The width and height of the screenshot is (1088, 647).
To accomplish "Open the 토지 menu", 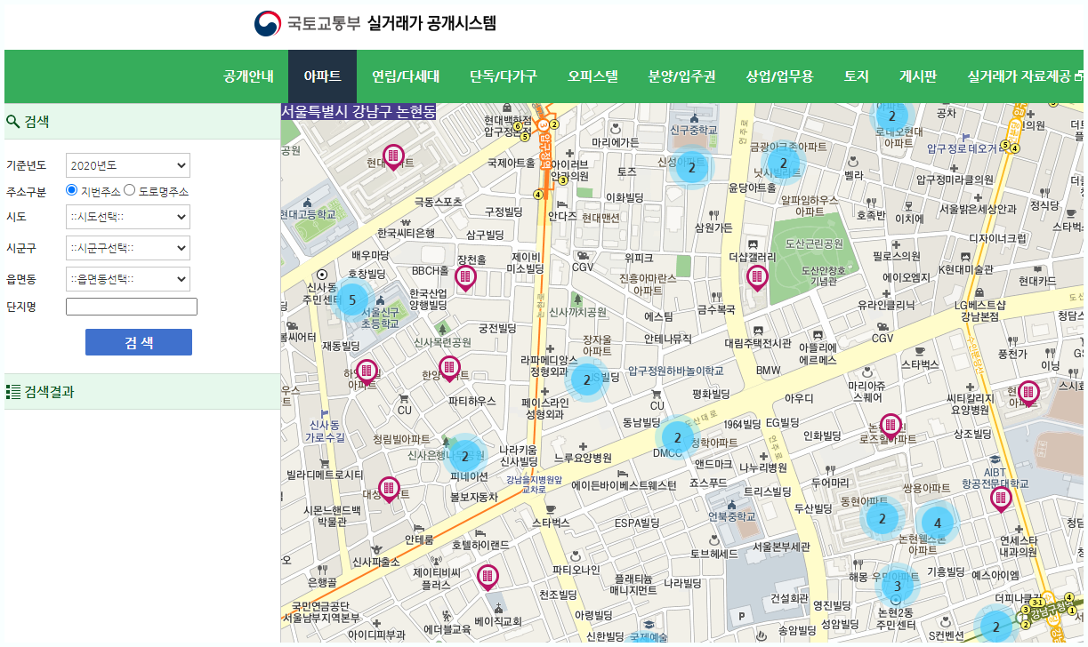I will click(857, 76).
